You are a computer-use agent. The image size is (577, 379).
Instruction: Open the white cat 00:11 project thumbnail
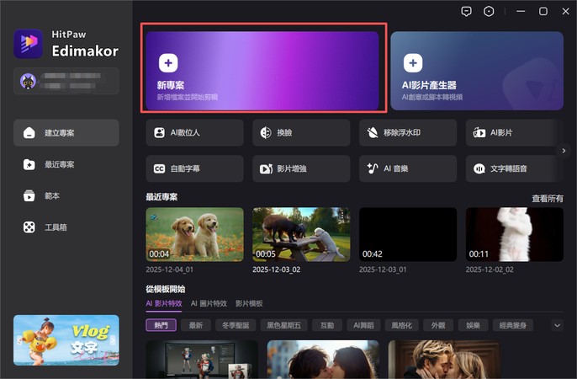click(515, 234)
